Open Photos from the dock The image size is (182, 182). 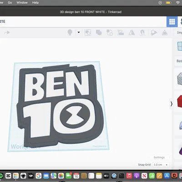tap(61, 176)
